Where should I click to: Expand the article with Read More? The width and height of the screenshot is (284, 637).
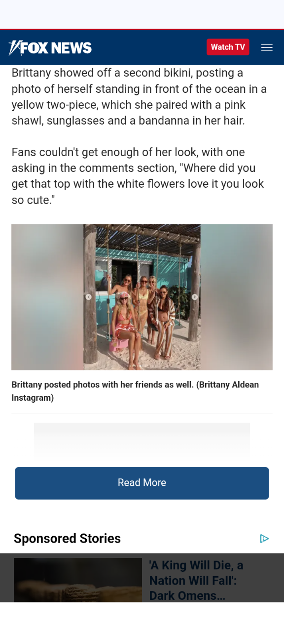point(142,483)
